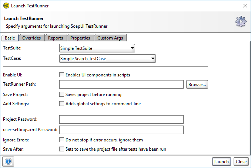Click the Close button

click(x=241, y=162)
